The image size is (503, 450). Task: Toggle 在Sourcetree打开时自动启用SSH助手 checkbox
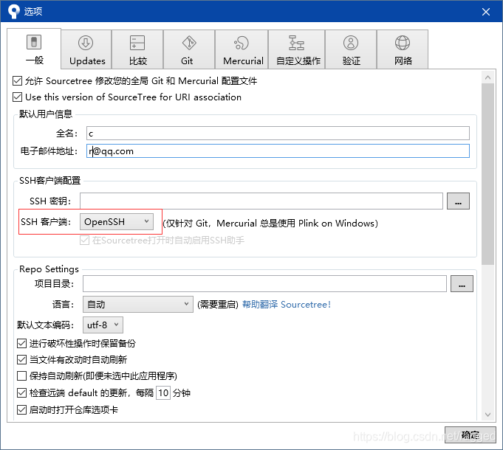point(84,240)
